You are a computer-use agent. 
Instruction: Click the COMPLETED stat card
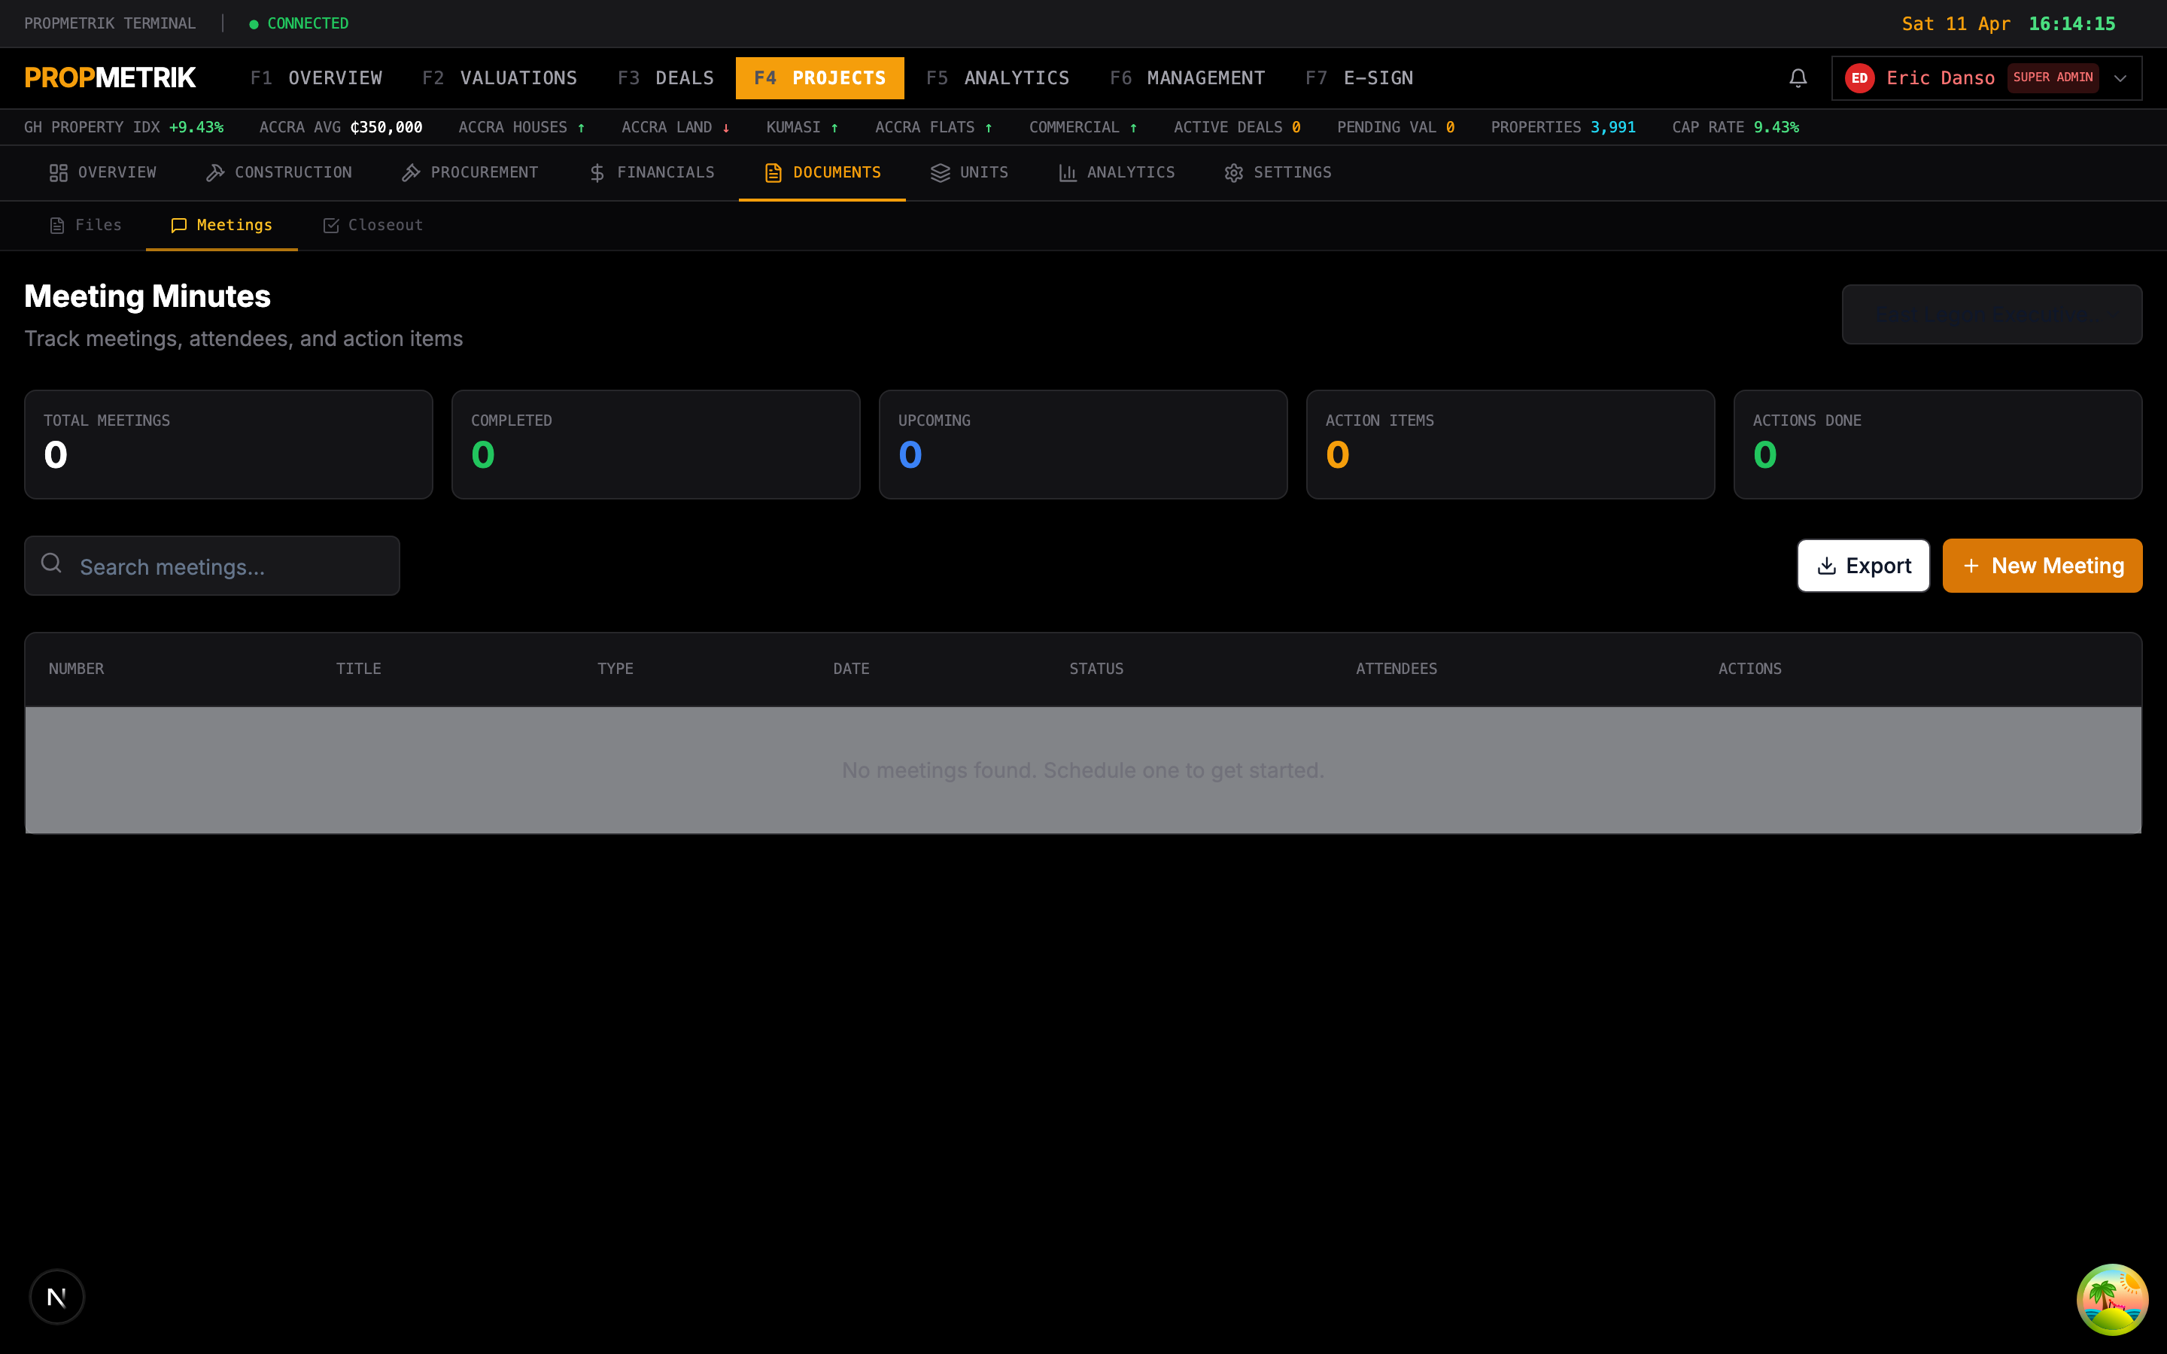point(655,444)
